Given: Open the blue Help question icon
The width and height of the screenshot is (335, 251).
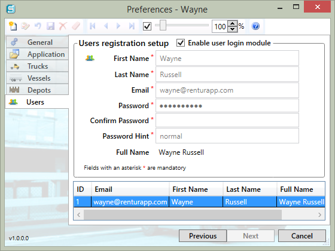Looking at the screenshot, I should 255,26.
